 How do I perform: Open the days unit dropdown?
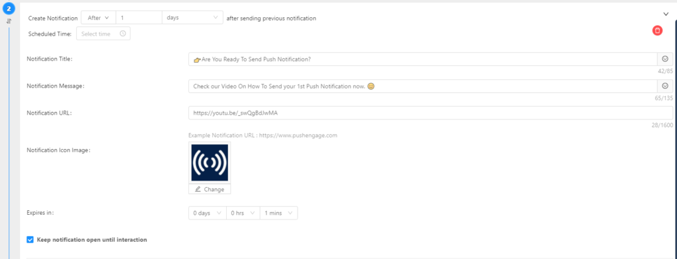tap(192, 18)
